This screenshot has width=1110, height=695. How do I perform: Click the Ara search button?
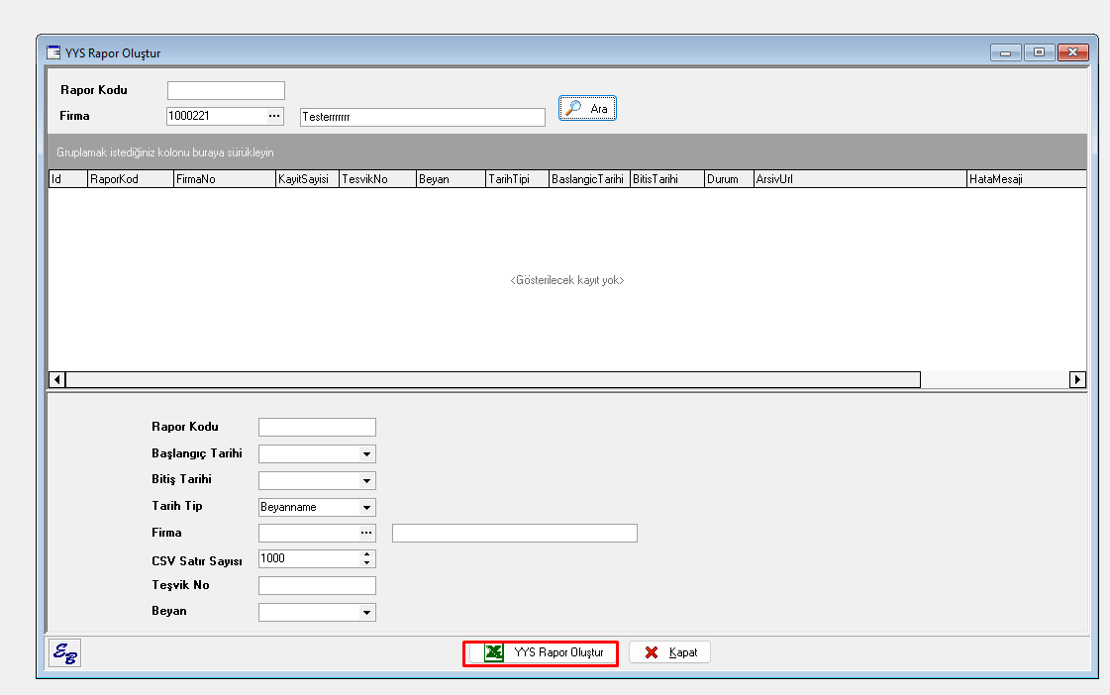[x=588, y=109]
